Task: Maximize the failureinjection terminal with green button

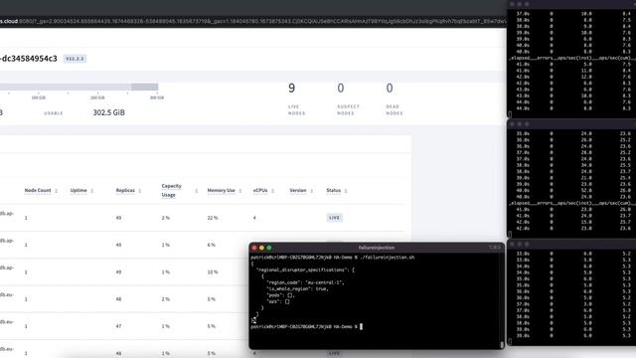Action: tap(269, 248)
